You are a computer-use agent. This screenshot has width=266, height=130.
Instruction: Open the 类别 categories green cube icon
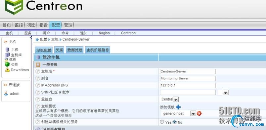[7, 64]
